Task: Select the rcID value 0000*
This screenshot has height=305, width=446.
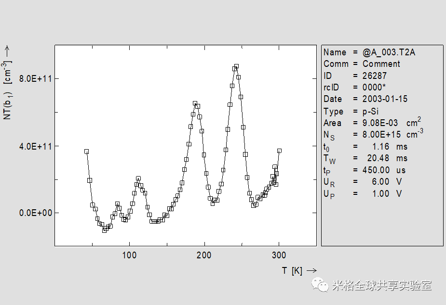Action: click(x=374, y=87)
